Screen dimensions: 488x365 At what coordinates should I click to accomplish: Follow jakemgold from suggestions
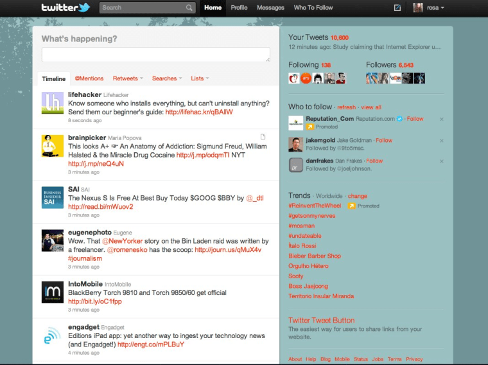384,140
